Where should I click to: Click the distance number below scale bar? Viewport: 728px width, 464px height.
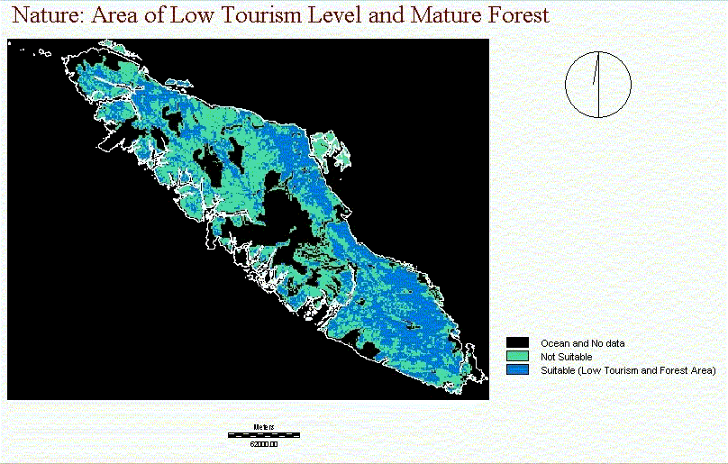(x=264, y=444)
